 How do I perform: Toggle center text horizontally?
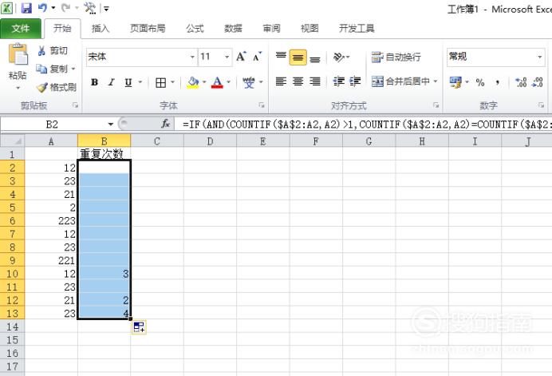(298, 81)
